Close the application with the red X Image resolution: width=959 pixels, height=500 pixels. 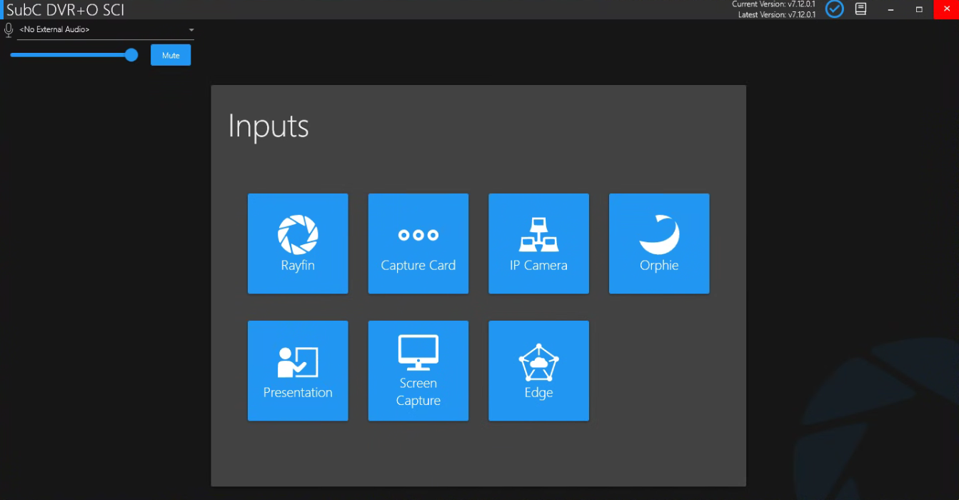coord(946,9)
